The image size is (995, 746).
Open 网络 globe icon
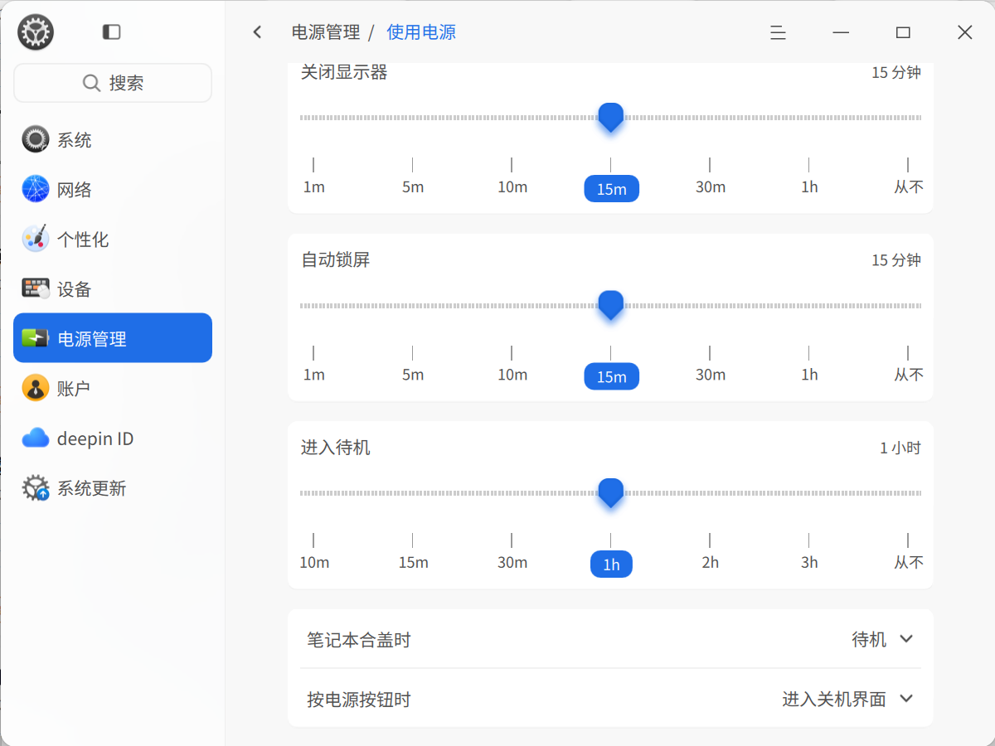[x=36, y=189]
